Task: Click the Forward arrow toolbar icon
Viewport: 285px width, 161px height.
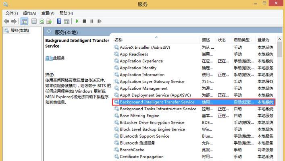Action: pyautogui.click(x=14, y=21)
